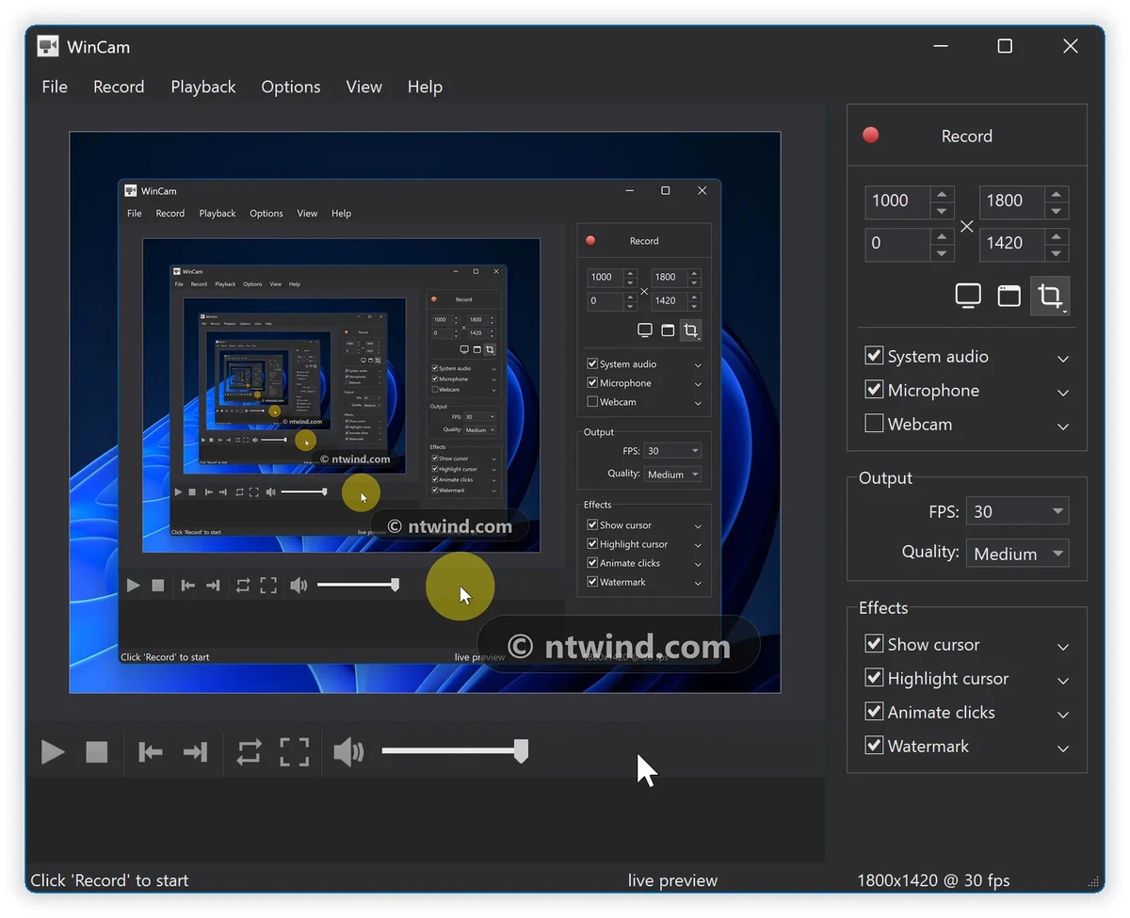Open the Options menu
Screen dimensions: 1130x918
pos(291,87)
